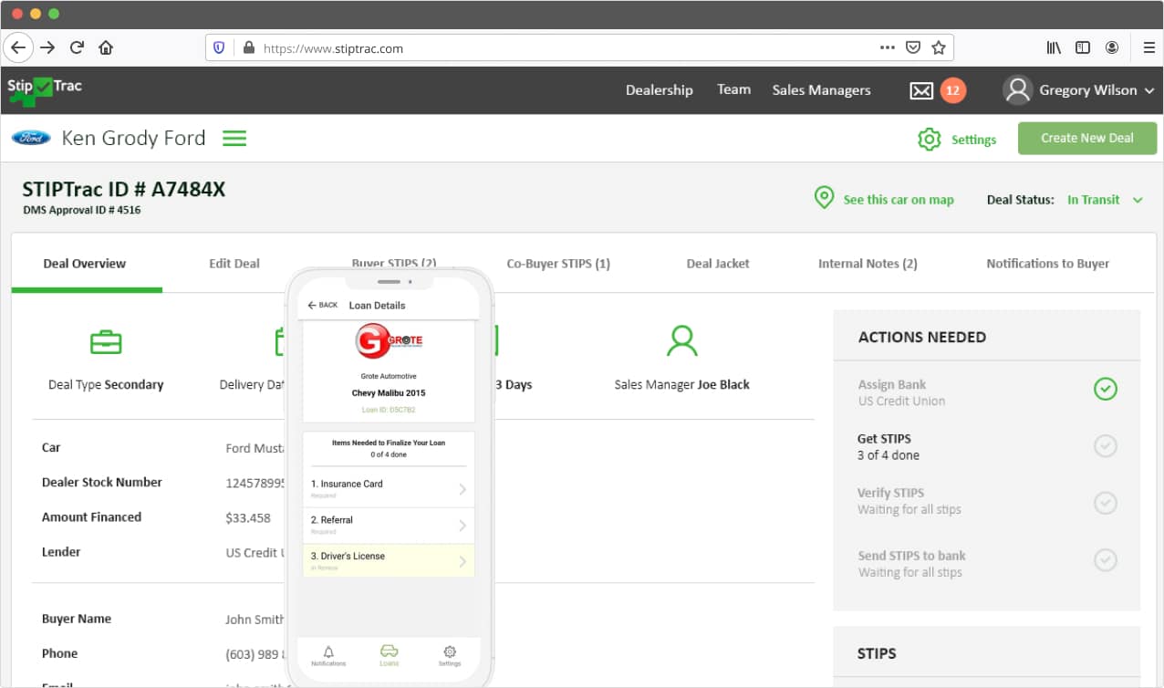Click the $33.458 Amount Financed value

pyautogui.click(x=248, y=517)
